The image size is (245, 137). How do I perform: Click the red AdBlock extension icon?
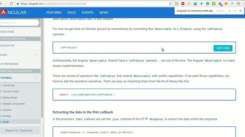[x=183, y=3]
